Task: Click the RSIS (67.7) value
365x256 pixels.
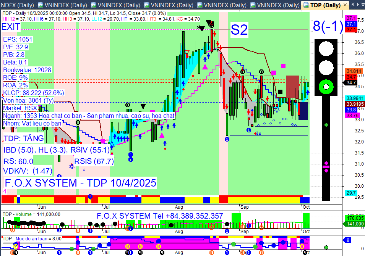Action: click(x=94, y=161)
